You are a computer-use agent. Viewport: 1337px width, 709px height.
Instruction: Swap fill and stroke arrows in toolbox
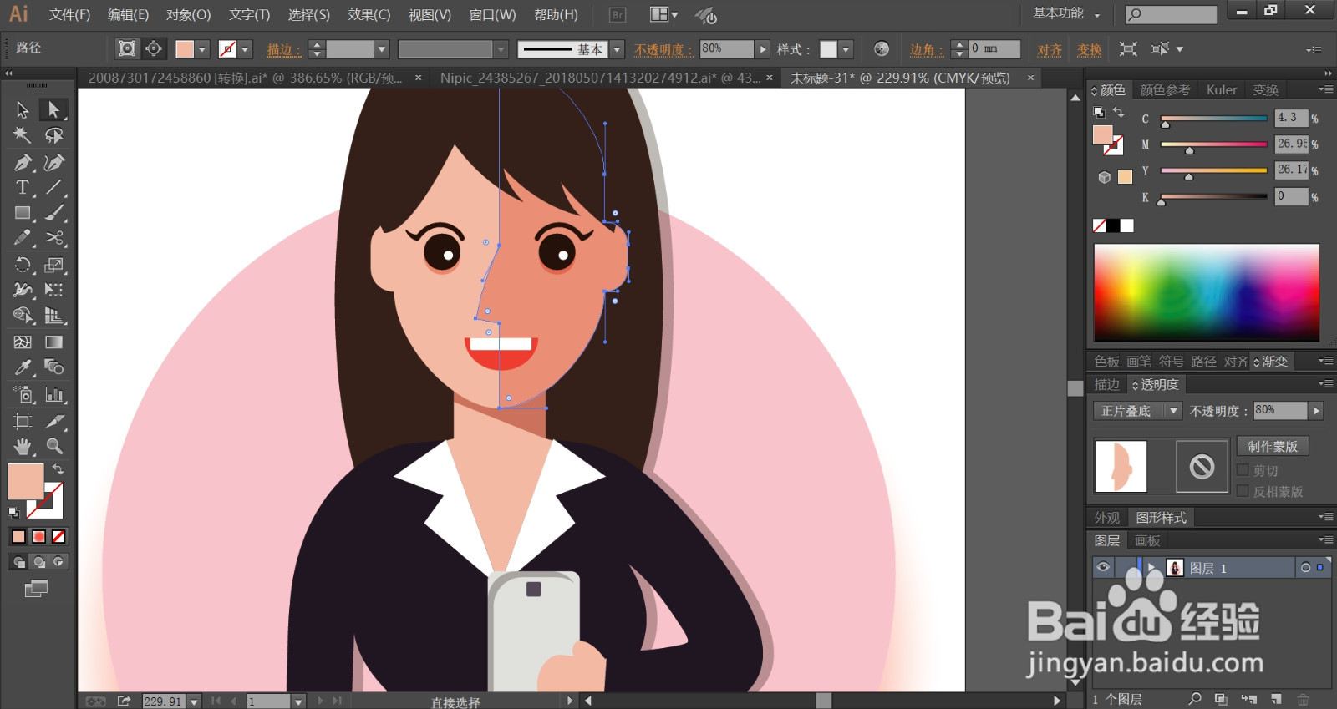pos(58,469)
